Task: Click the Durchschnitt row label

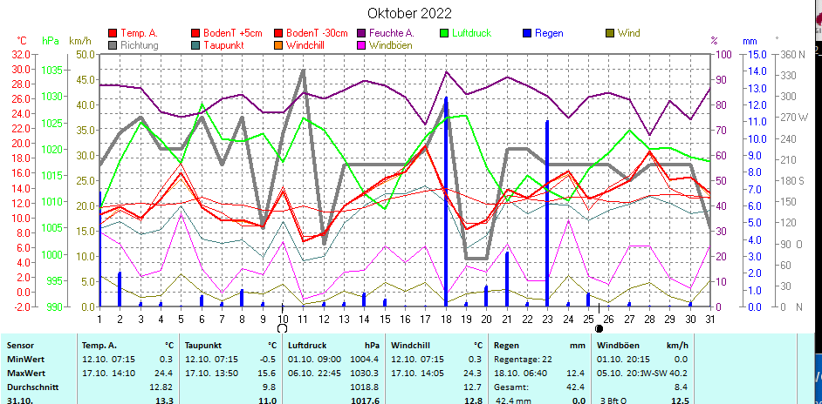Action: [x=32, y=387]
